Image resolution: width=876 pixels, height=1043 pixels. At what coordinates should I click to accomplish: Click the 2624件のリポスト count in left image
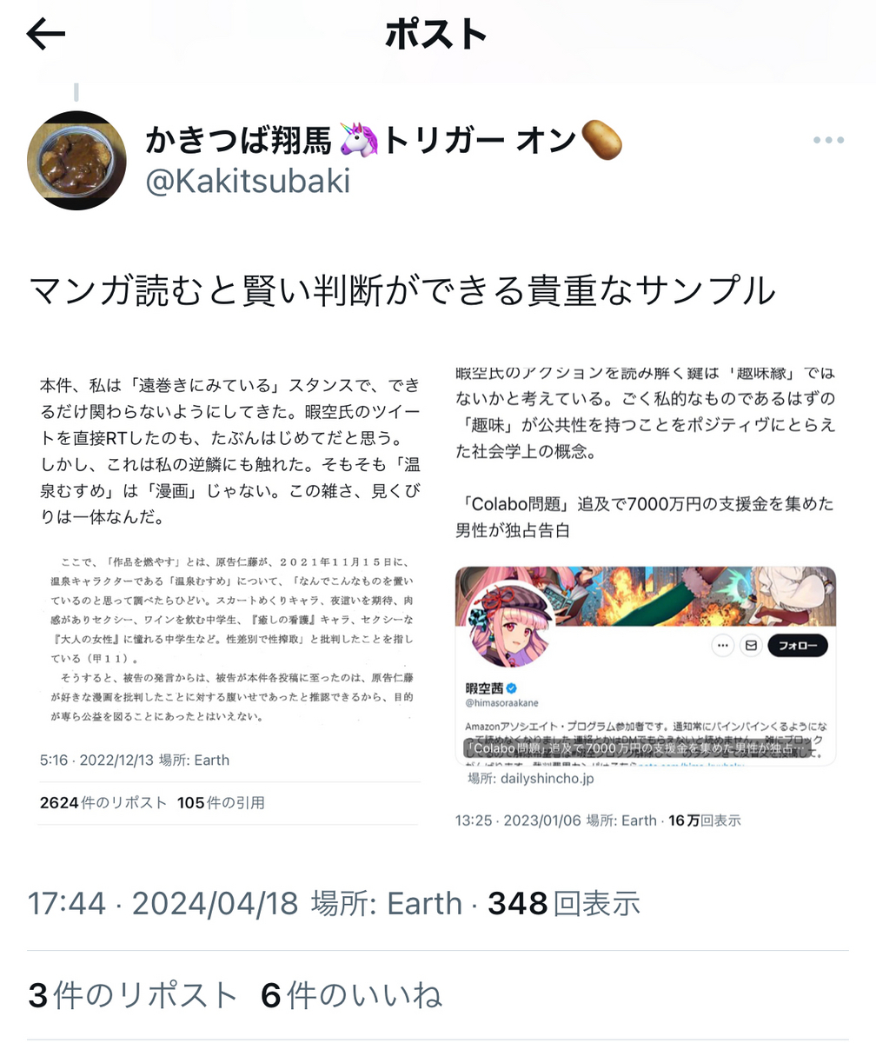pos(103,803)
